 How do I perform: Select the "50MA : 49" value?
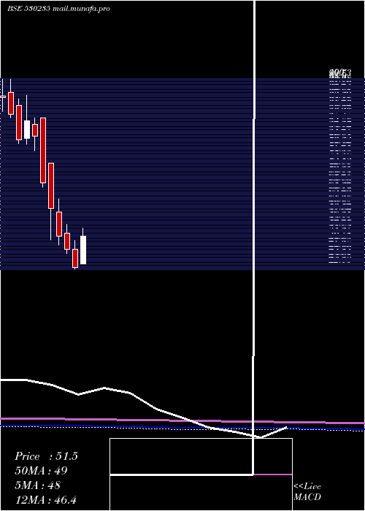tap(41, 471)
